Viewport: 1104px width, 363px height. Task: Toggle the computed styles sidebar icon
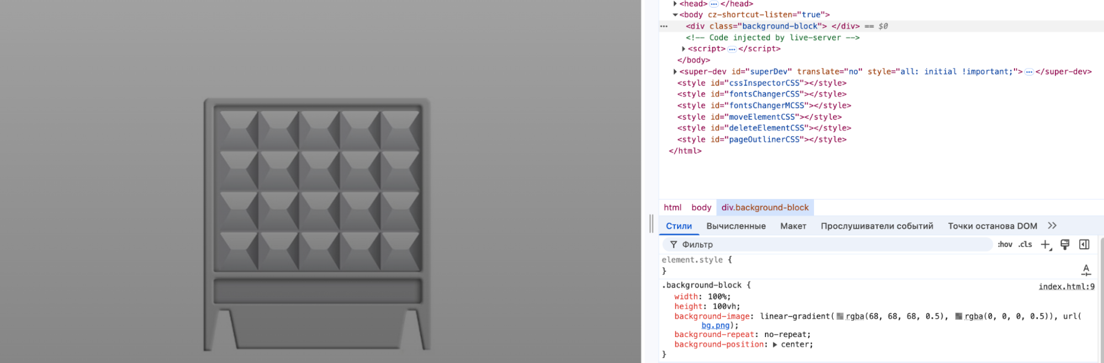point(1084,244)
